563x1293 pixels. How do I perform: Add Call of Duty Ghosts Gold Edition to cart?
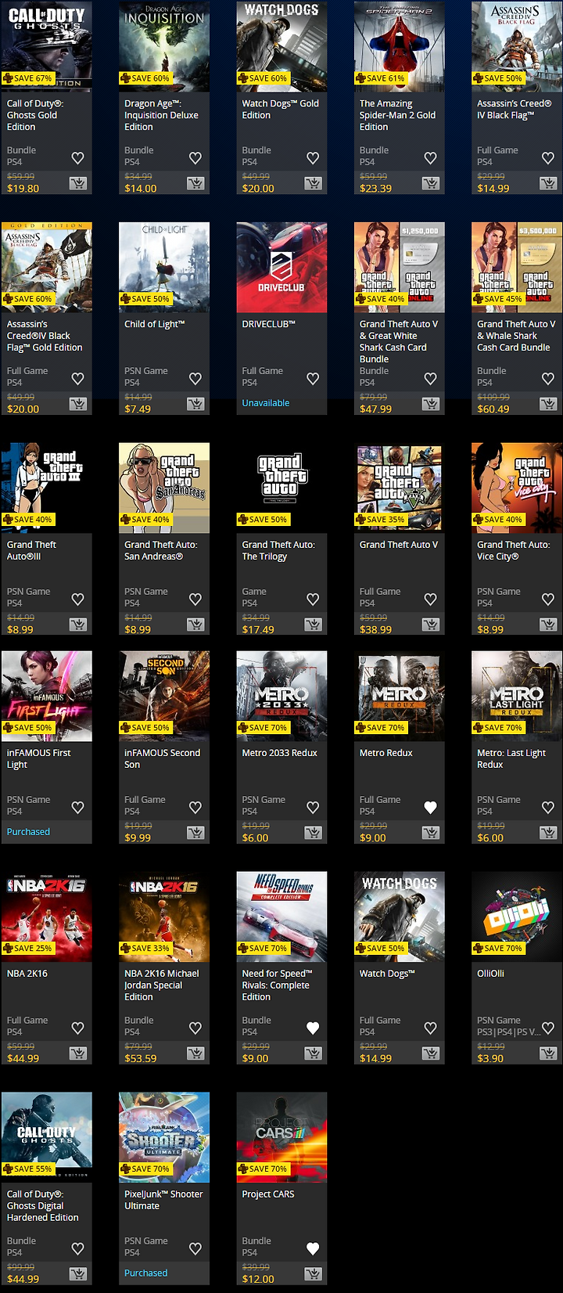click(78, 183)
